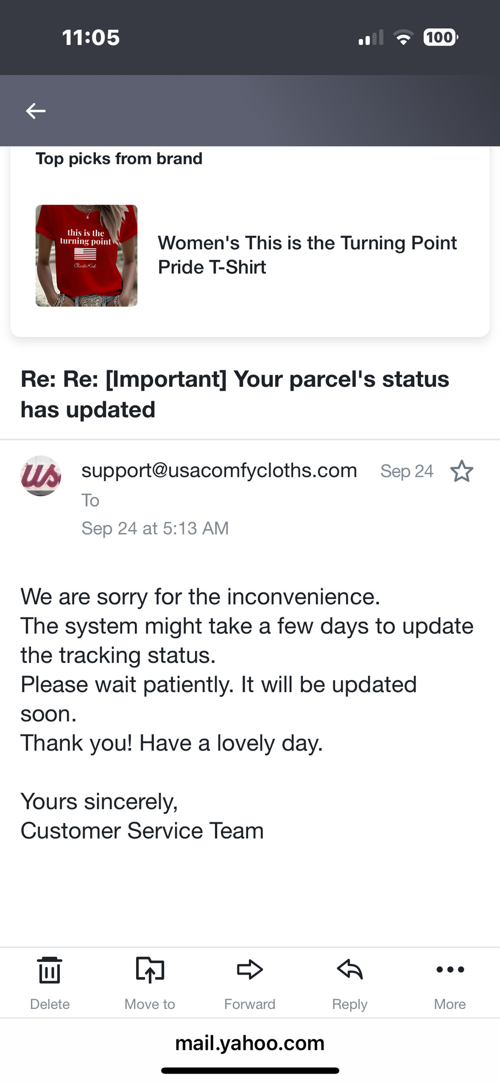Tap the mail.yahoo.com address bar

(250, 1043)
